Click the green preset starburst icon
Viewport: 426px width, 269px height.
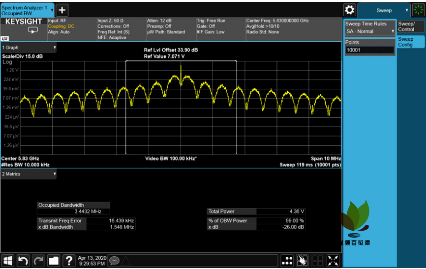click(x=419, y=10)
